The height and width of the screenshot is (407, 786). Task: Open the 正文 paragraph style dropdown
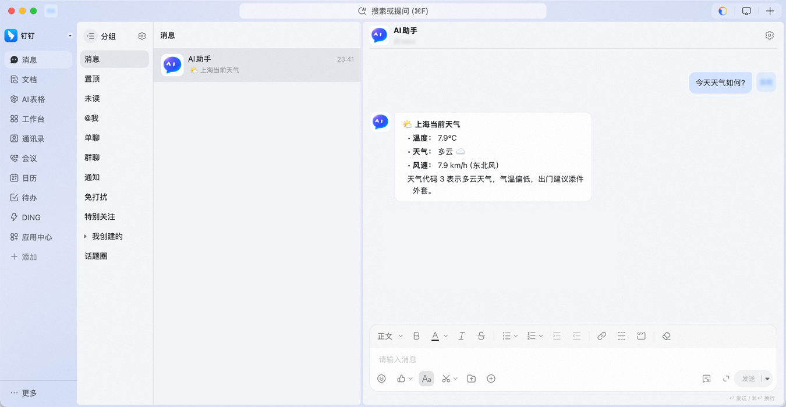coord(389,335)
